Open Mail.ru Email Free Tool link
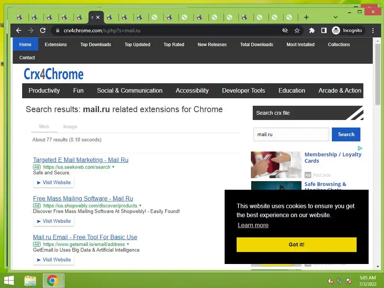Screen dimensions: 384x288 point(85,237)
